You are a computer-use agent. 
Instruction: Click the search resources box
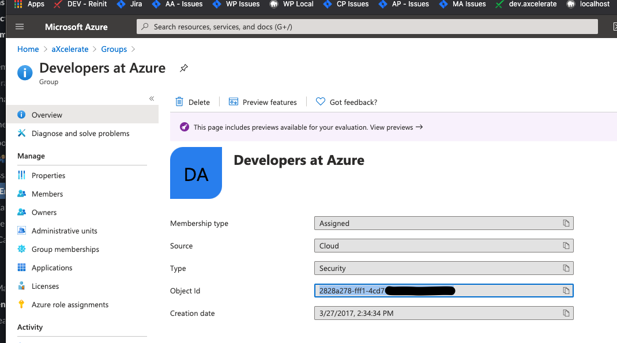(367, 27)
